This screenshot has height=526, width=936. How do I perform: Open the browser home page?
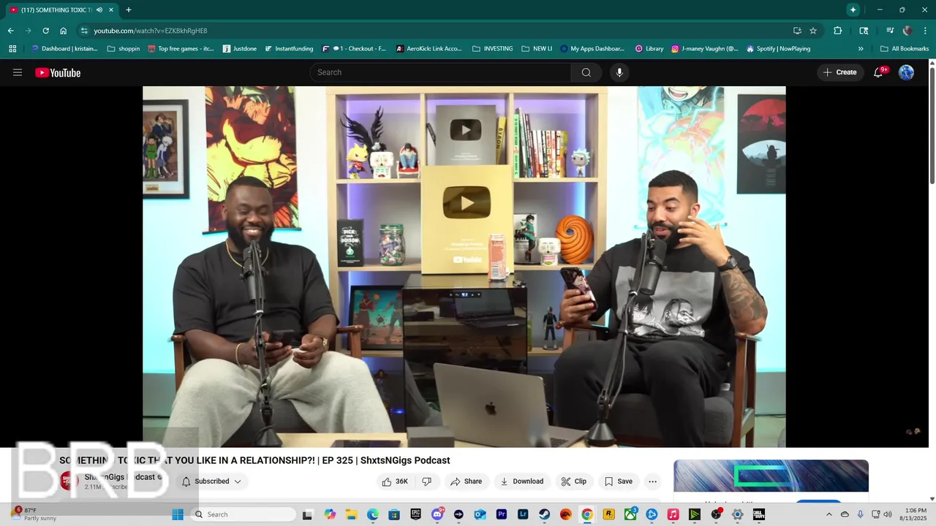63,31
